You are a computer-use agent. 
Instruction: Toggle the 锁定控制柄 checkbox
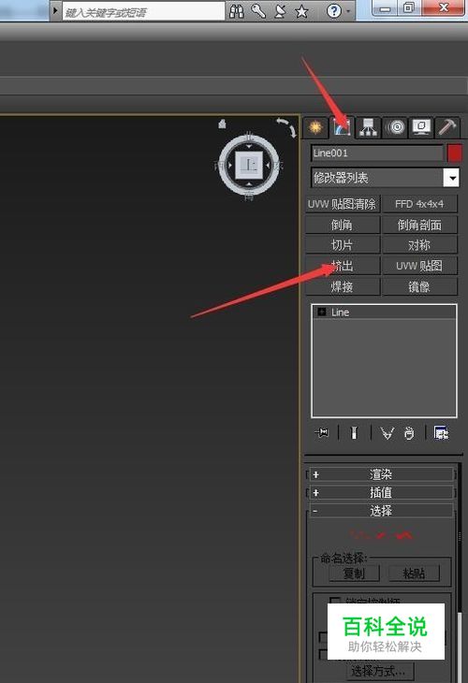pyautogui.click(x=334, y=602)
